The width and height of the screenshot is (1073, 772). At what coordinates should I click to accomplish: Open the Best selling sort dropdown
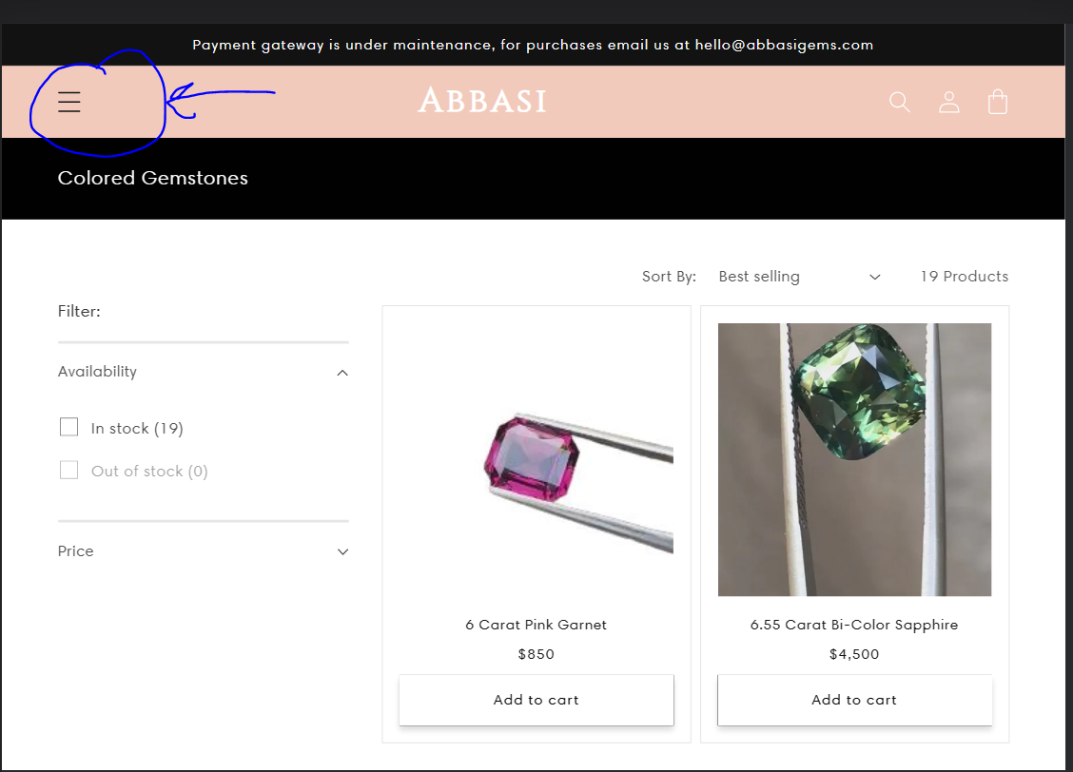(x=799, y=277)
